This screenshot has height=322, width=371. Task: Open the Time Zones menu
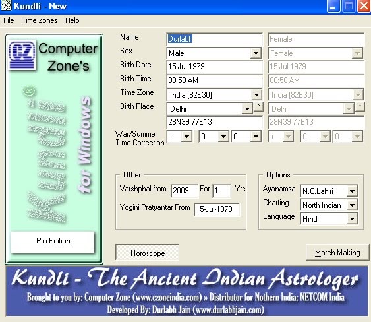pyautogui.click(x=40, y=20)
